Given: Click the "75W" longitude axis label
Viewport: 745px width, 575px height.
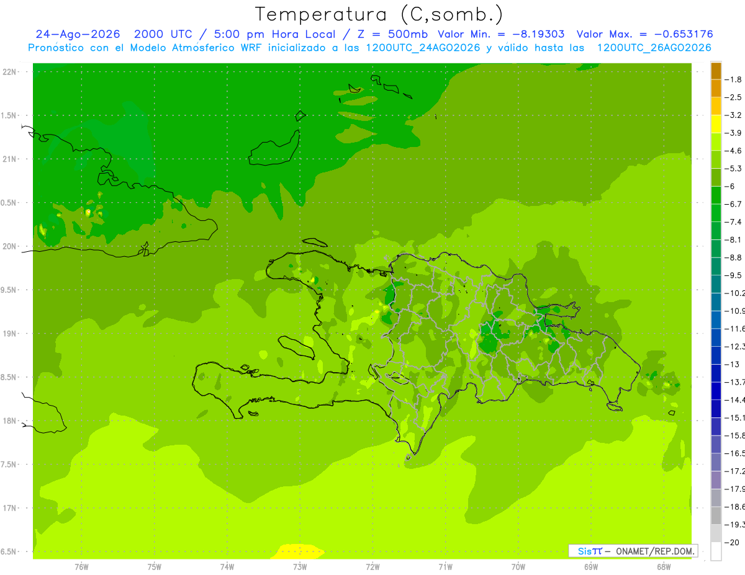Looking at the screenshot, I should pos(154,566).
